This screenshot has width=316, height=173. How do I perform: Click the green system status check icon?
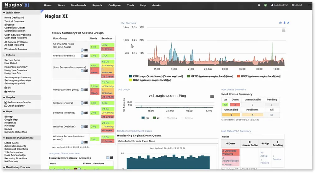266,5
